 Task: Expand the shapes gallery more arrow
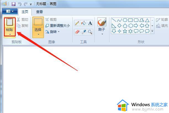coord(152,31)
